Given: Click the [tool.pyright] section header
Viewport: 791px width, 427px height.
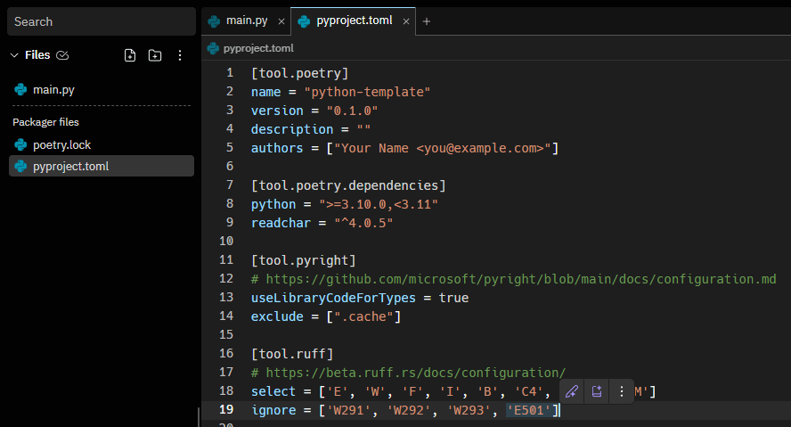Looking at the screenshot, I should pyautogui.click(x=304, y=260).
